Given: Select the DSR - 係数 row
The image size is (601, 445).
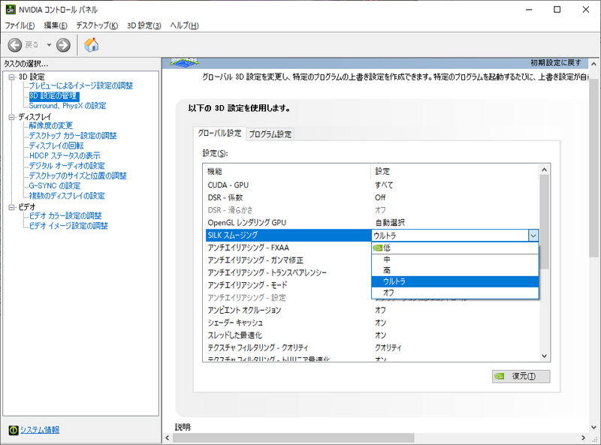Looking at the screenshot, I should 372,197.
